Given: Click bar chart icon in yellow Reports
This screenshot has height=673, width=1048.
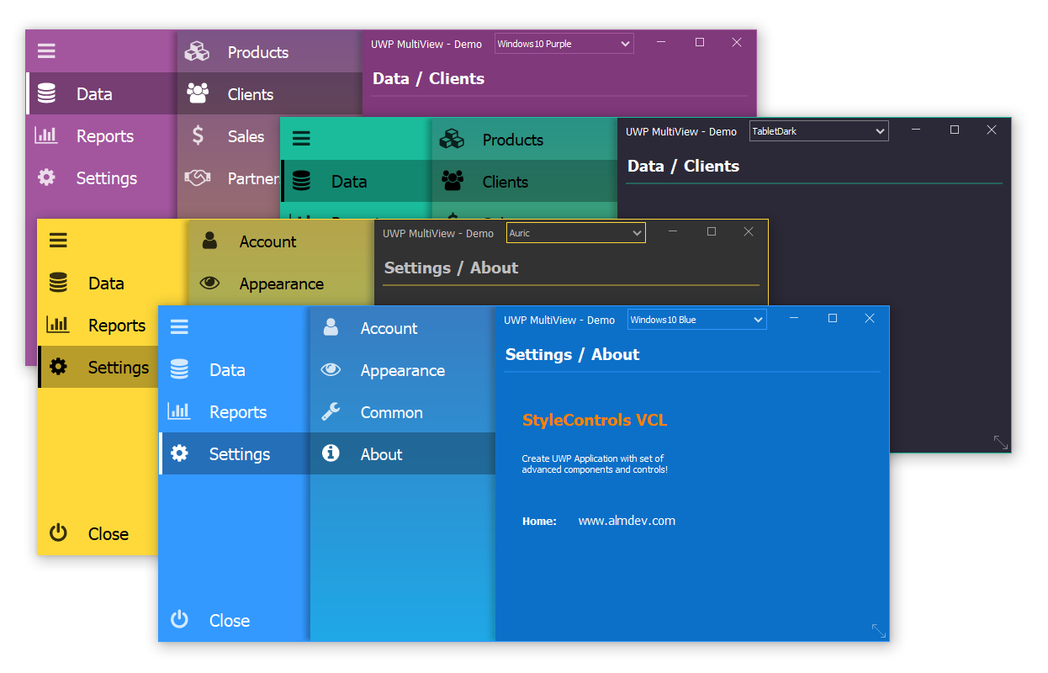Looking at the screenshot, I should click(x=58, y=324).
